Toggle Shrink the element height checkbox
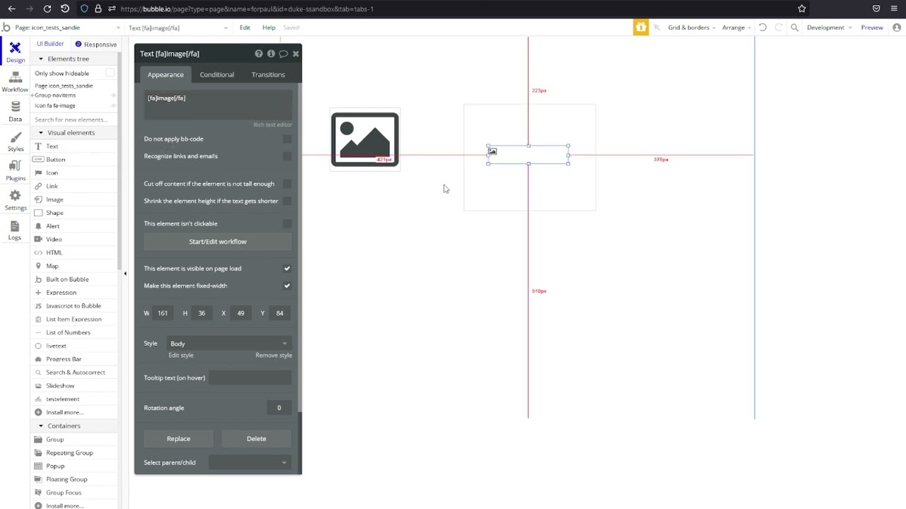 (x=287, y=201)
